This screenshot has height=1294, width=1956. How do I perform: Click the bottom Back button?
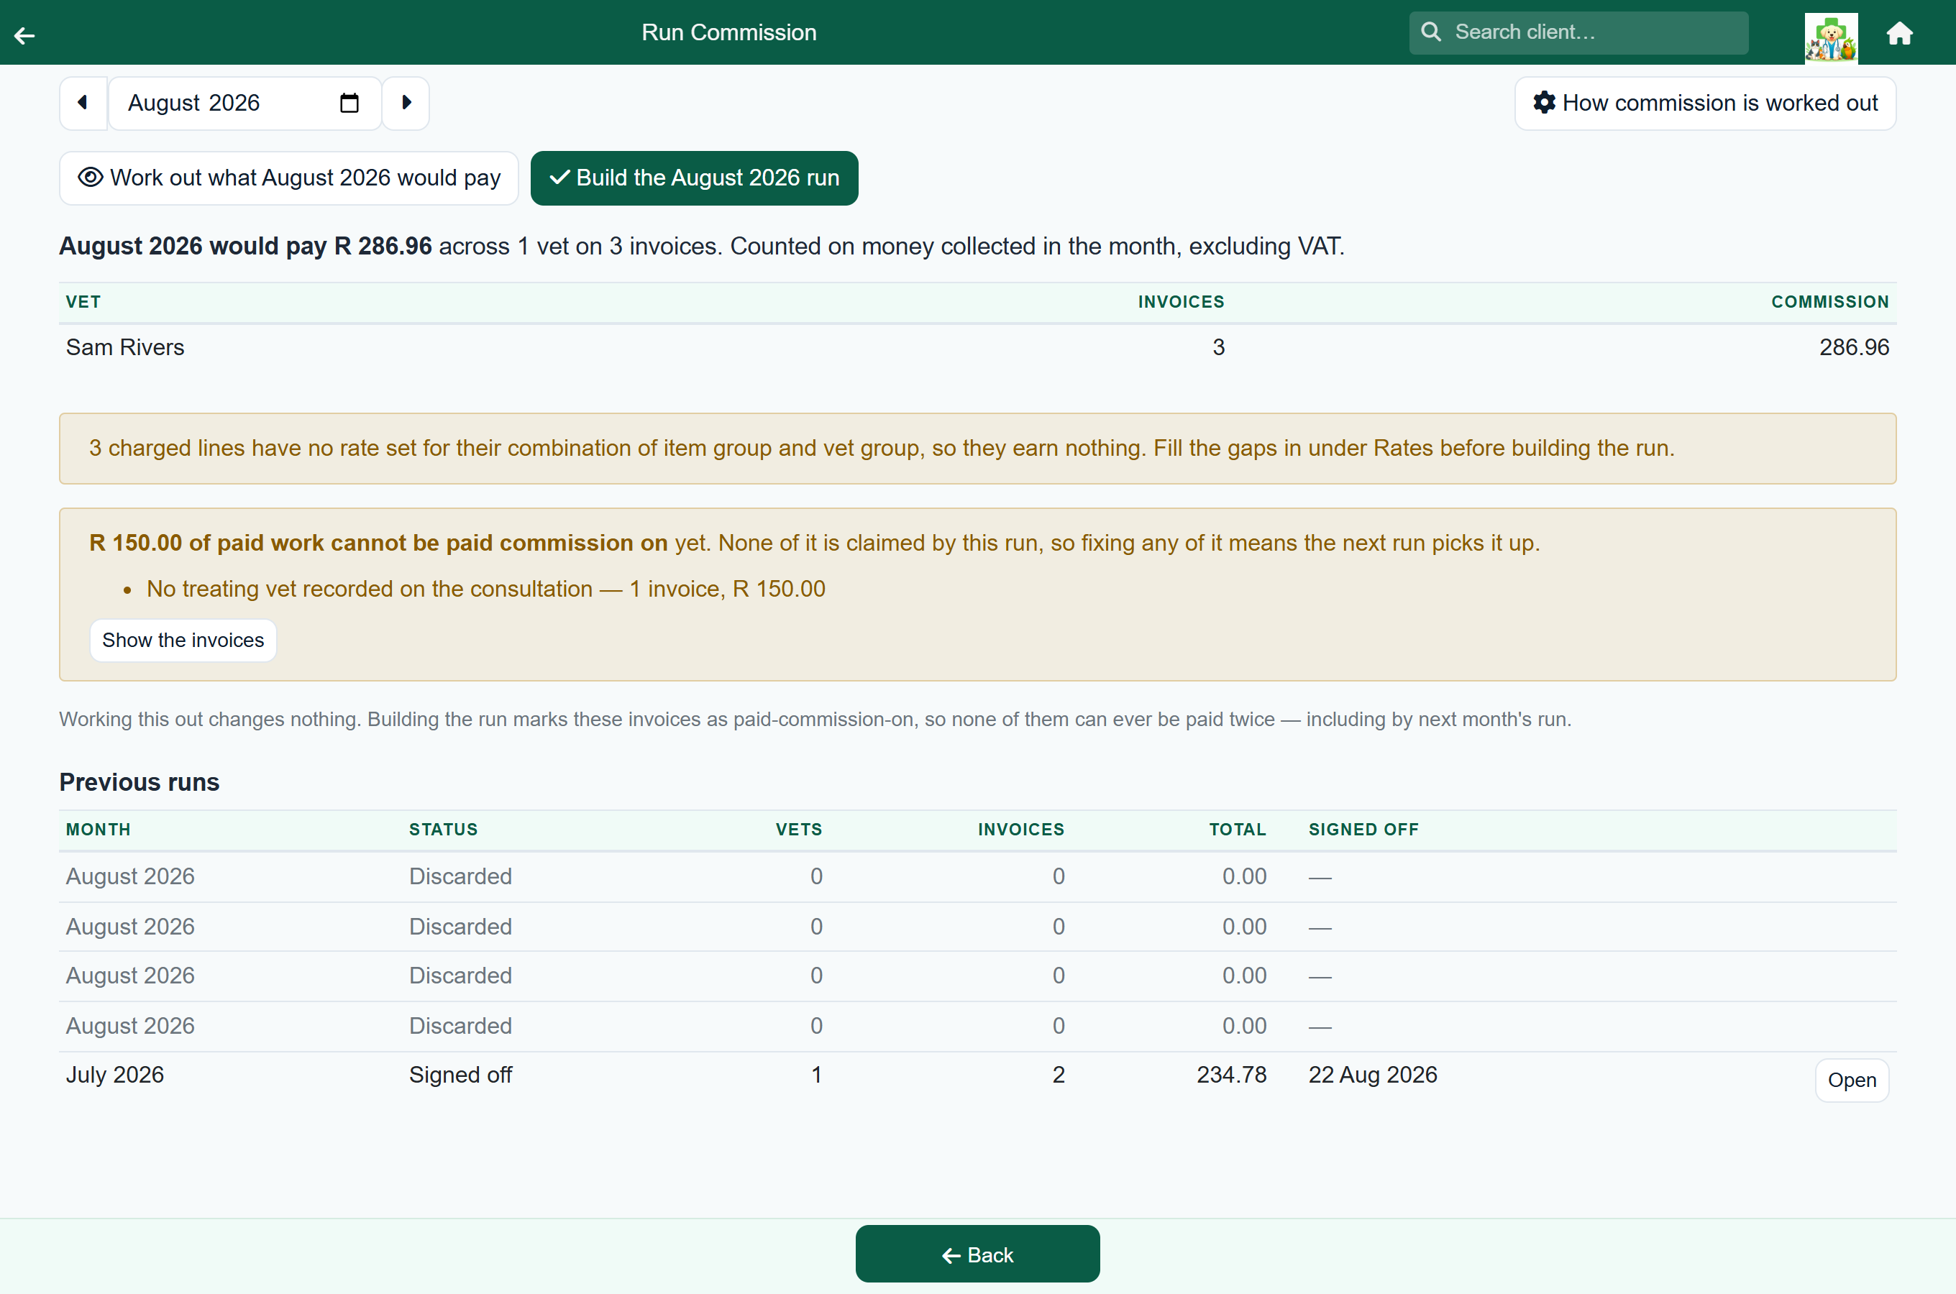coord(977,1254)
